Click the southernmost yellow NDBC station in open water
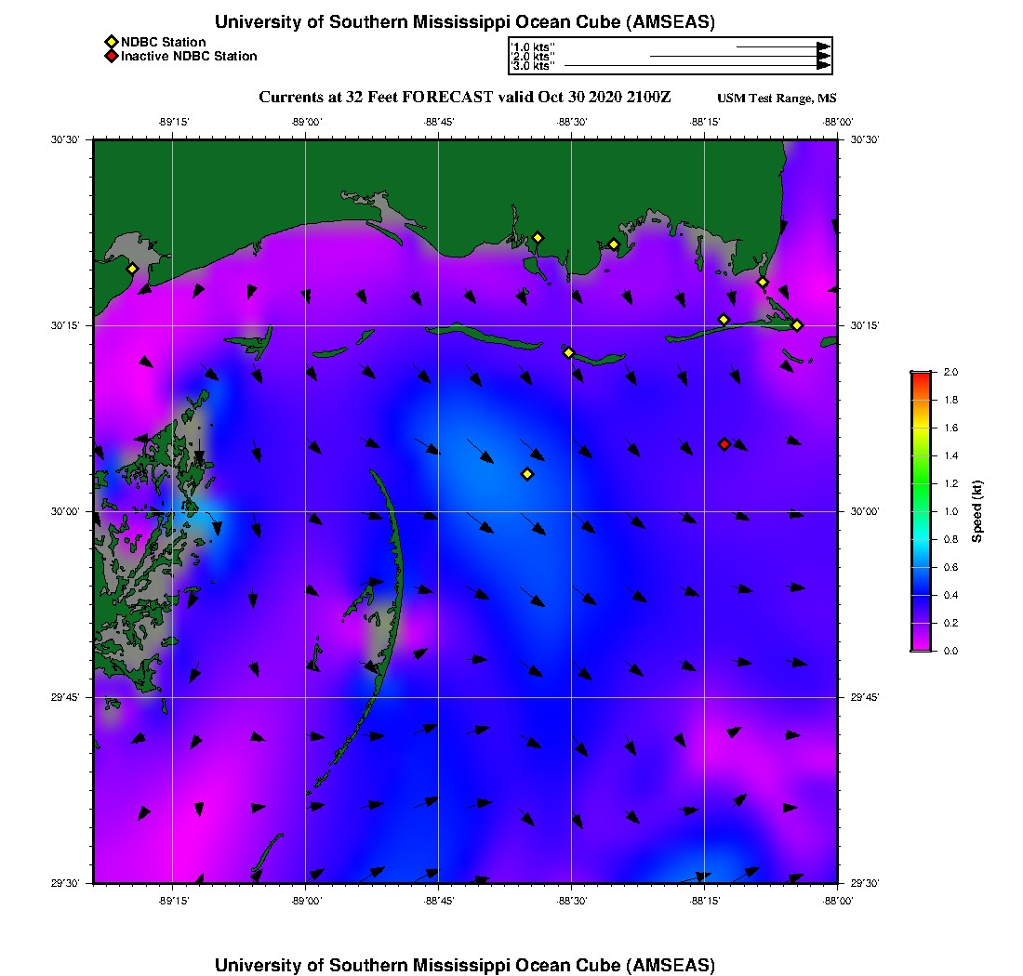 click(x=527, y=474)
